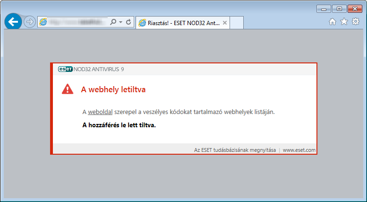Open a new blank tab
Viewport: 367px width, 202px height.
(237, 23)
